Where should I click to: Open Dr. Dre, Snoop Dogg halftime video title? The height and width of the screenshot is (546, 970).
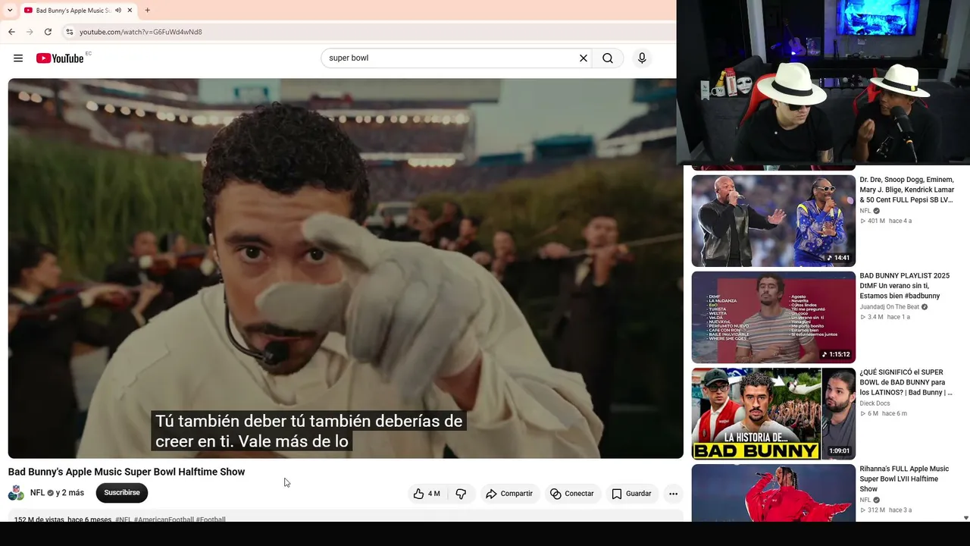pos(907,190)
